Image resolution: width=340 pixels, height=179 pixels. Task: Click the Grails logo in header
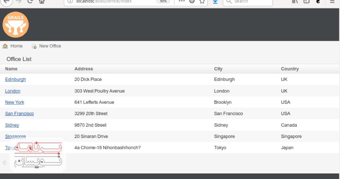[x=16, y=25]
